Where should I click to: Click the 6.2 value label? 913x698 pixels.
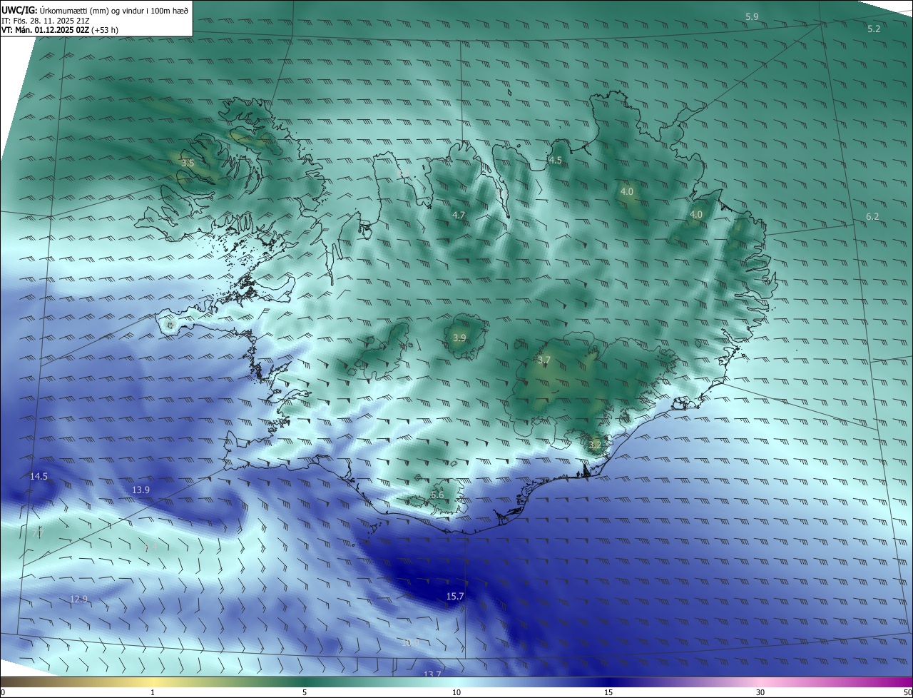[x=872, y=216]
